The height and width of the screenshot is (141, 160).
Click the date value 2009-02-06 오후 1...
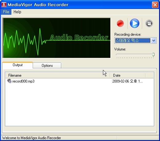[127, 81]
